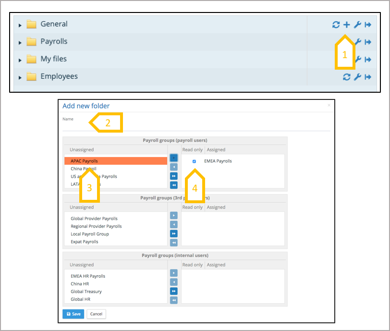Screen dimensions: 390x331
Task: Assign all 3rd party groups with double-right arrow
Action: (173, 233)
